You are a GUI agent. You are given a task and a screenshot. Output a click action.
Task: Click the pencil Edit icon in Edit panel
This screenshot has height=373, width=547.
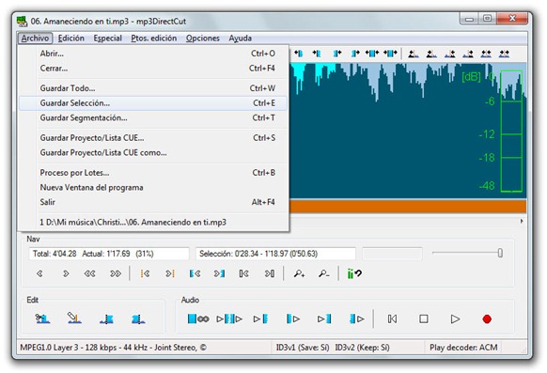(74, 318)
